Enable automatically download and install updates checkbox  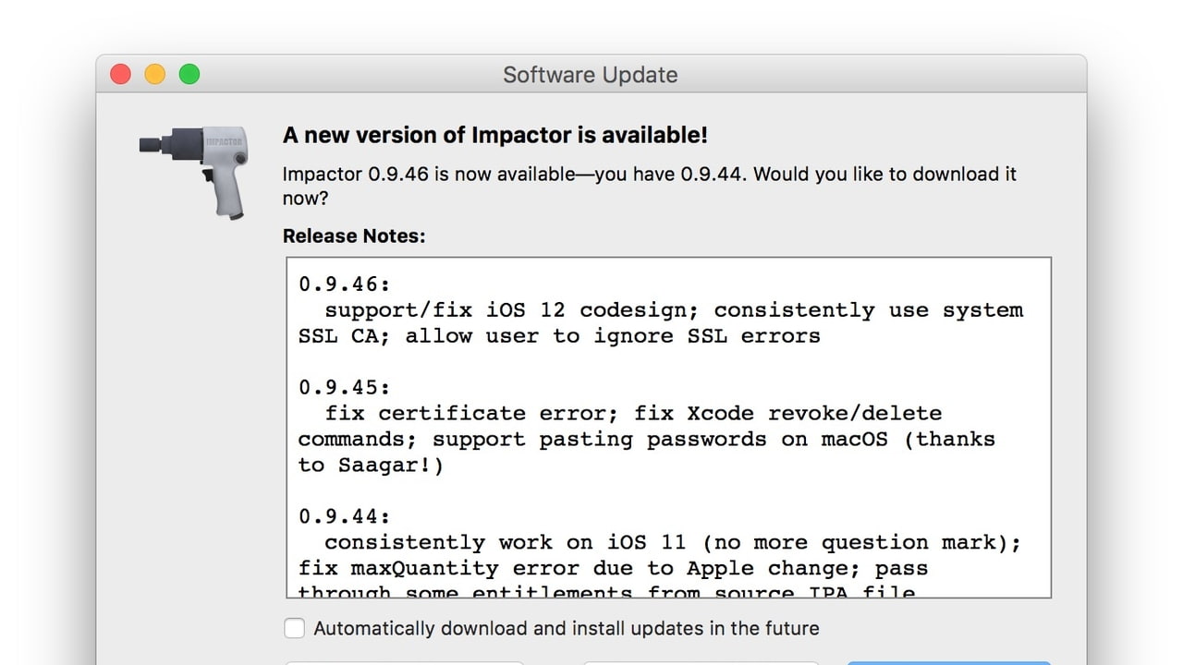(x=294, y=628)
